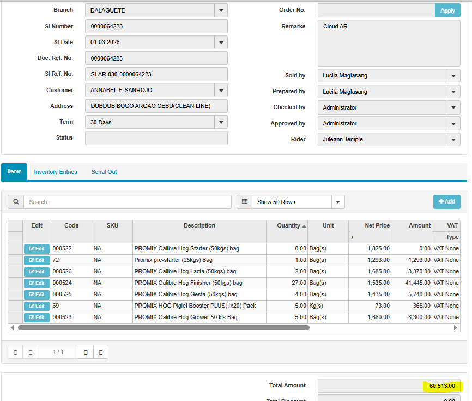This screenshot has width=472, height=401.
Task: Go to the previous page of items
Action: pyautogui.click(x=31, y=352)
